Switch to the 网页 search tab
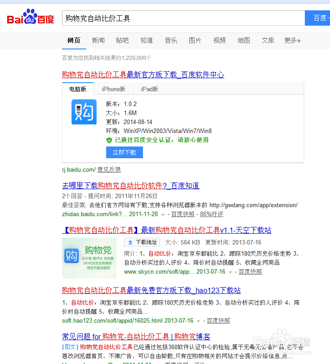 (74, 40)
